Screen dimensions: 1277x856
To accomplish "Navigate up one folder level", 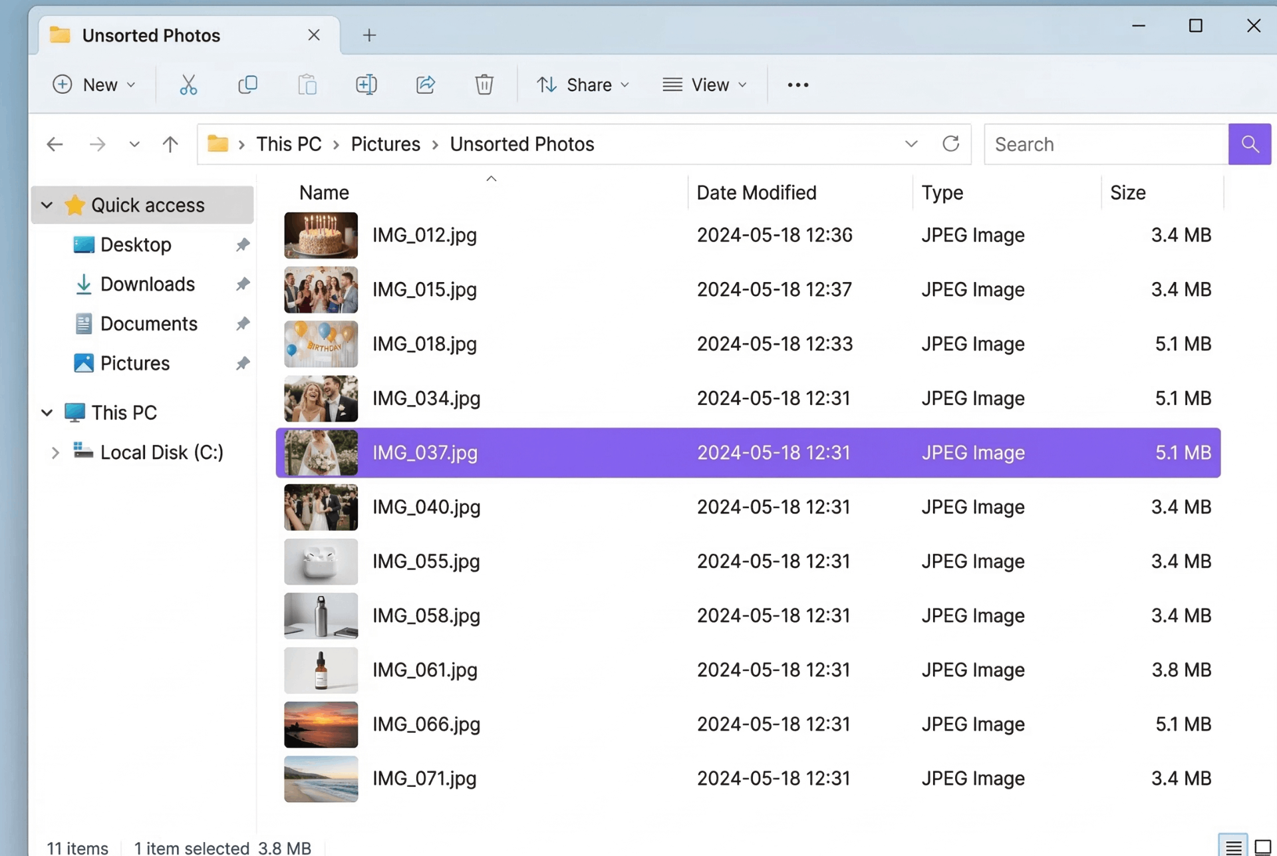I will 170,144.
